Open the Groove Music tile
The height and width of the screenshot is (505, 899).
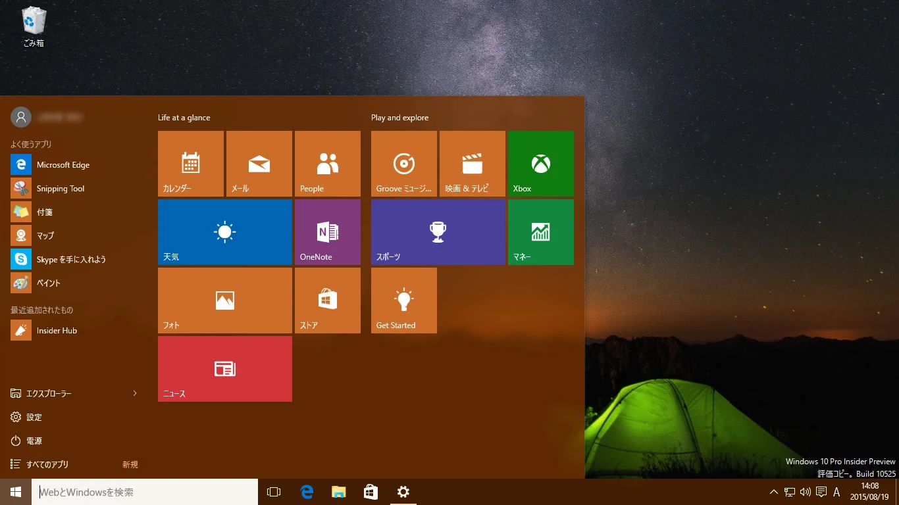coord(404,164)
